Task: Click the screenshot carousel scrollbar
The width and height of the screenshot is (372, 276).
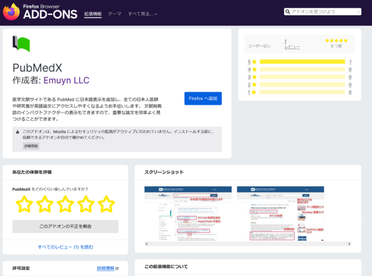Action: click(248, 244)
